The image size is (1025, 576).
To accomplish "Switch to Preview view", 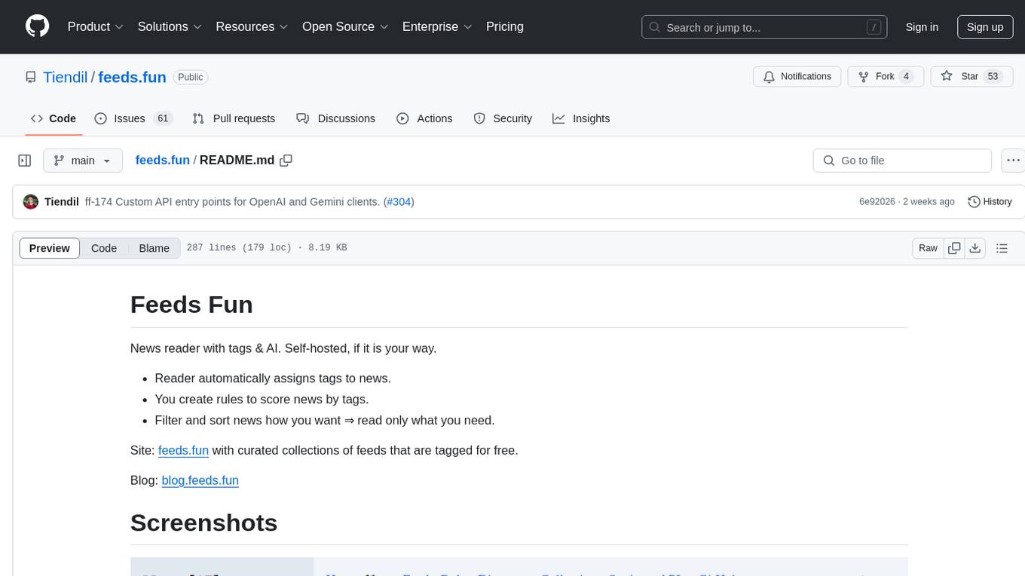I will [x=50, y=248].
